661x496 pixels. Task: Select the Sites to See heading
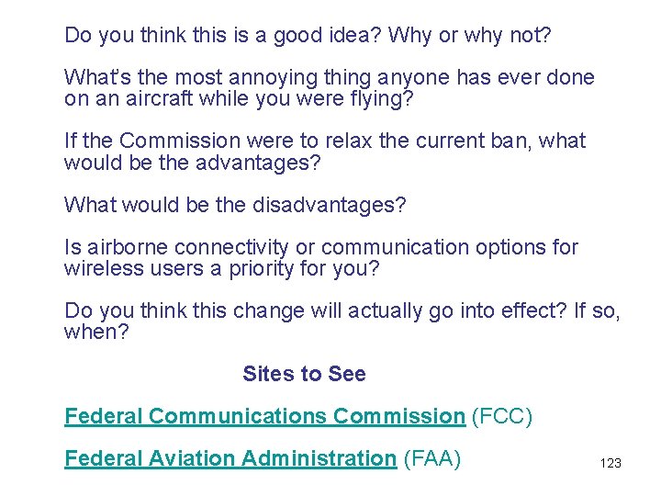pyautogui.click(x=304, y=374)
